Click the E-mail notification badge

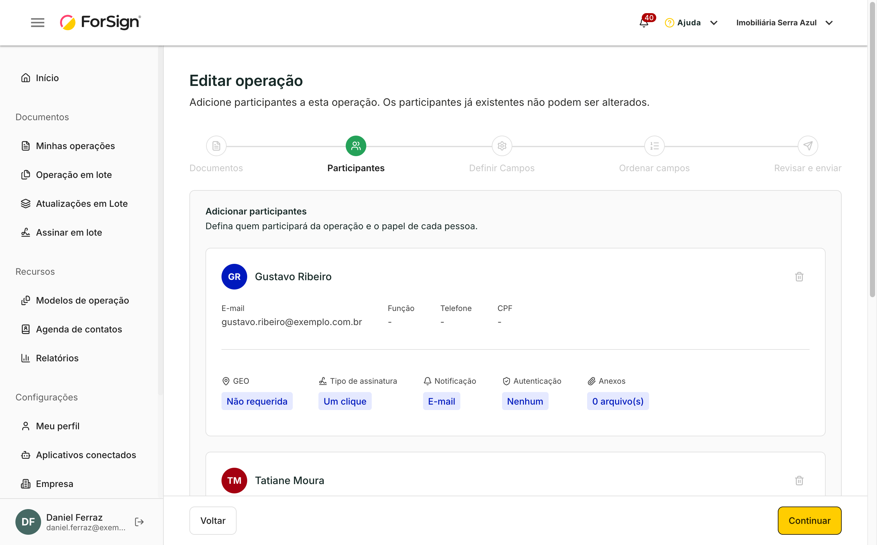pyautogui.click(x=441, y=401)
